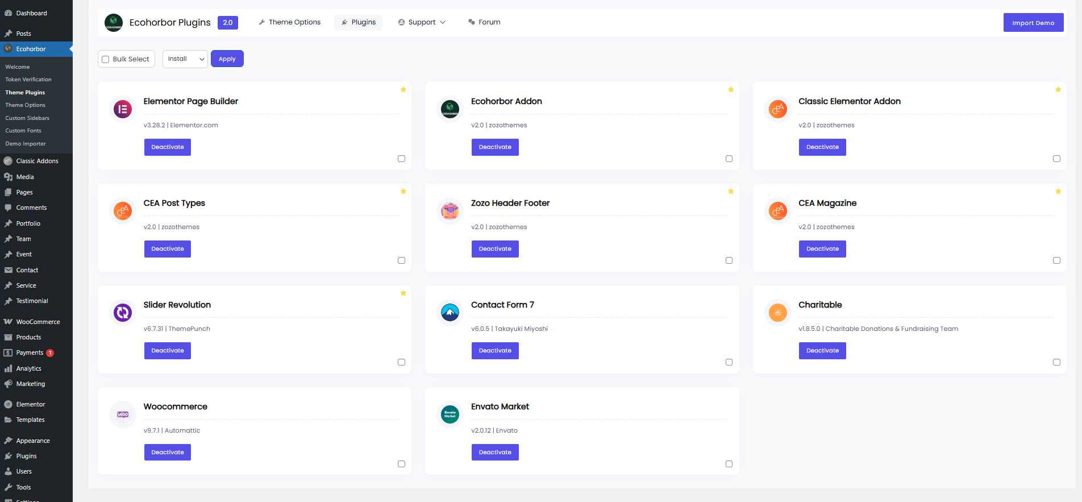Screen dimensions: 1082x502
Task: Deactivate the Contact Form 7 plugin
Action: pyautogui.click(x=495, y=351)
